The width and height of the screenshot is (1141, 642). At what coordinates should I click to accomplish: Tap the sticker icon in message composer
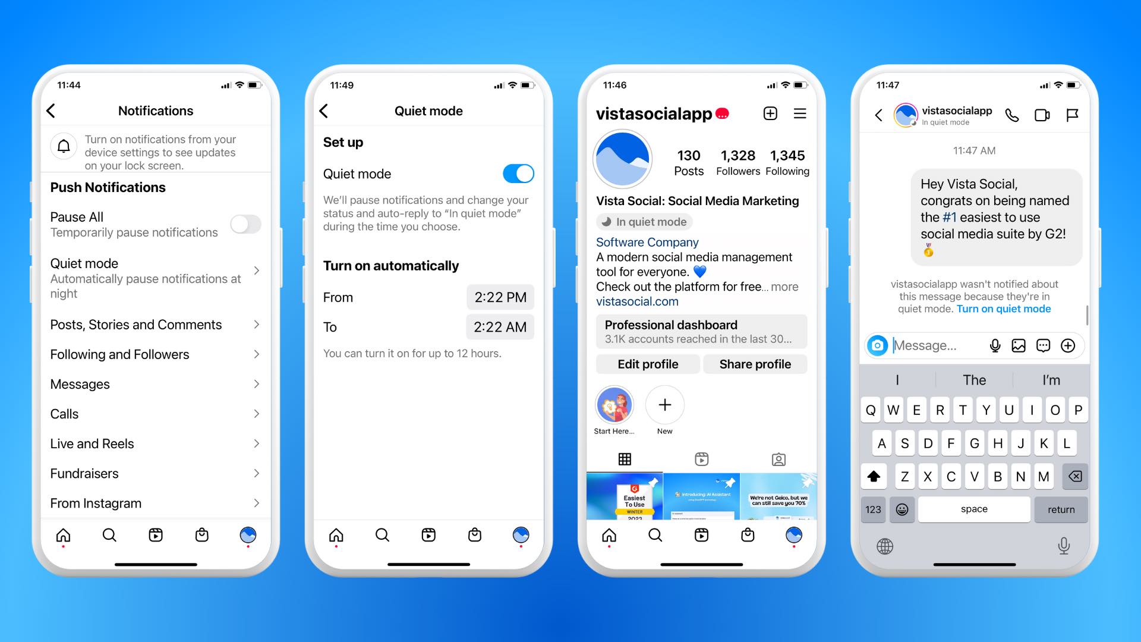click(1042, 345)
